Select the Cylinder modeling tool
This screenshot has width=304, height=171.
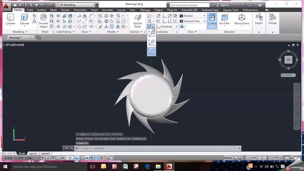(10, 19)
